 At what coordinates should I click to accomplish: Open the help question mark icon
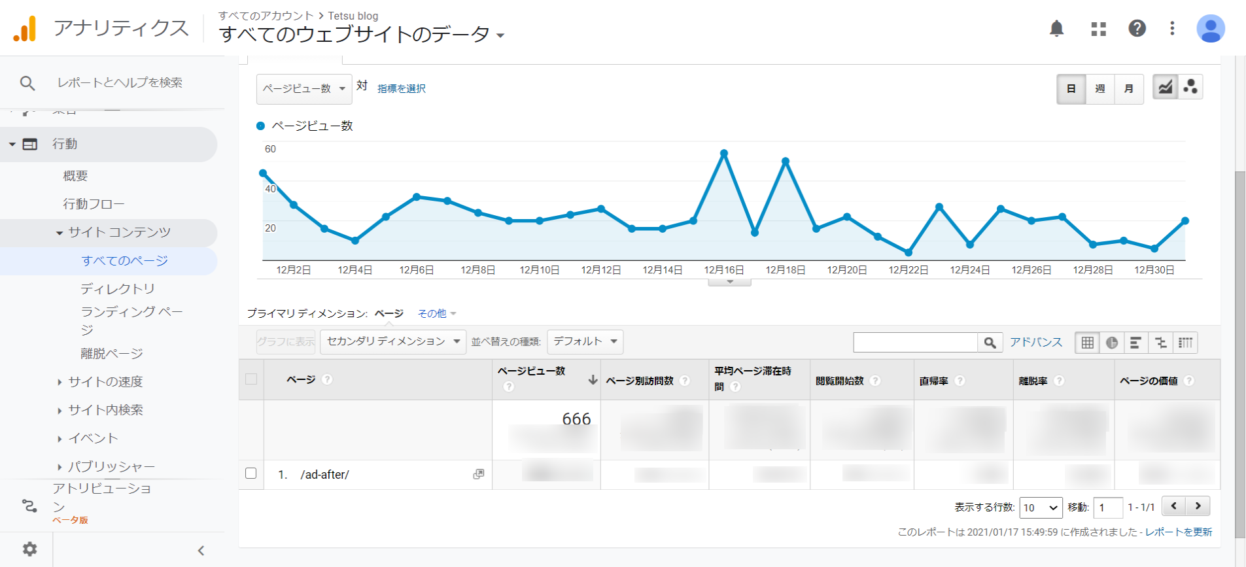1137,28
